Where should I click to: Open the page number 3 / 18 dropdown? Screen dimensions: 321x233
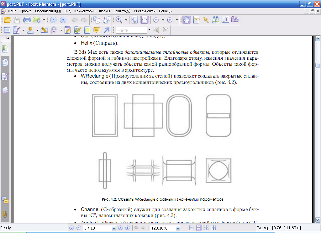113,228
